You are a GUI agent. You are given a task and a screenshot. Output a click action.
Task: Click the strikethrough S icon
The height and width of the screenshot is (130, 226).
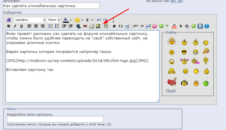pos(181,26)
